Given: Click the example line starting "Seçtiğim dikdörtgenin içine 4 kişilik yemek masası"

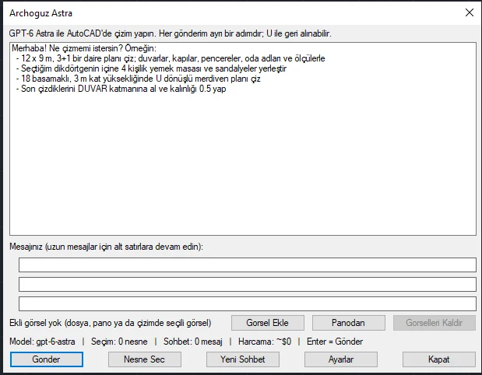Looking at the screenshot, I should (x=151, y=68).
